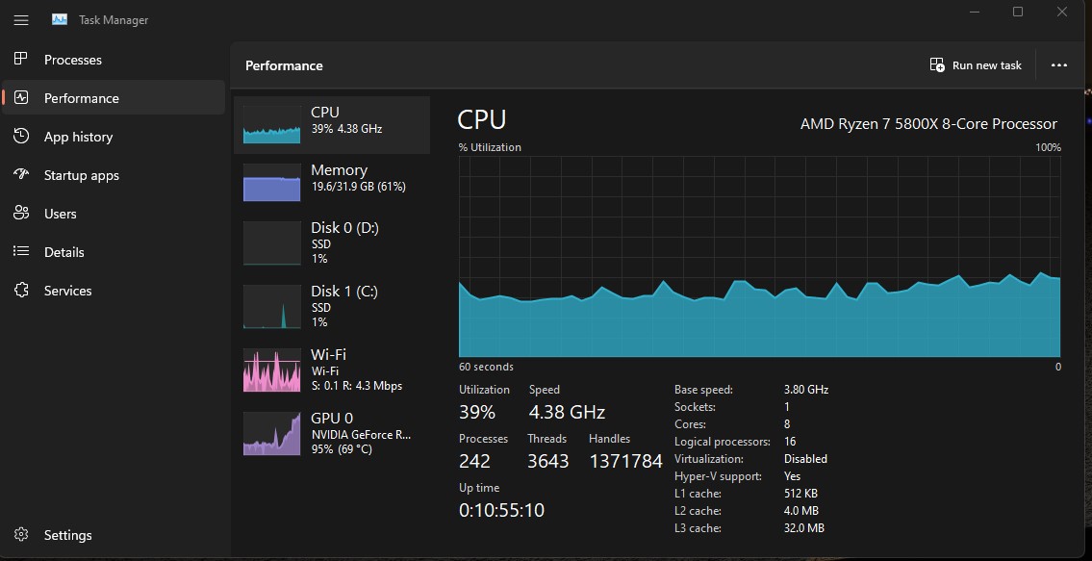Viewport: 1092px width, 561px height.
Task: Select the Memory mini graph thumbnail
Action: coord(271,183)
